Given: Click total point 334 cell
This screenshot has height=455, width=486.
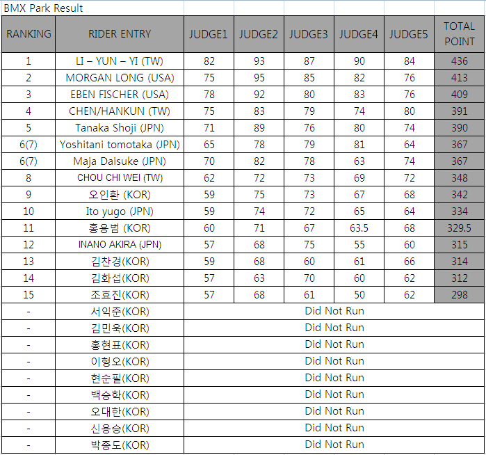Looking at the screenshot, I should tap(459, 211).
